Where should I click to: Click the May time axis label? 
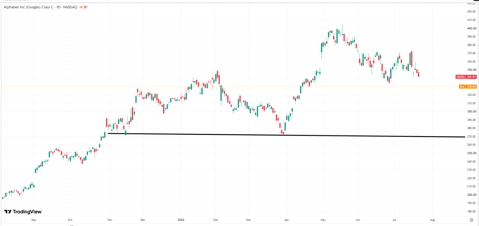tap(323, 220)
